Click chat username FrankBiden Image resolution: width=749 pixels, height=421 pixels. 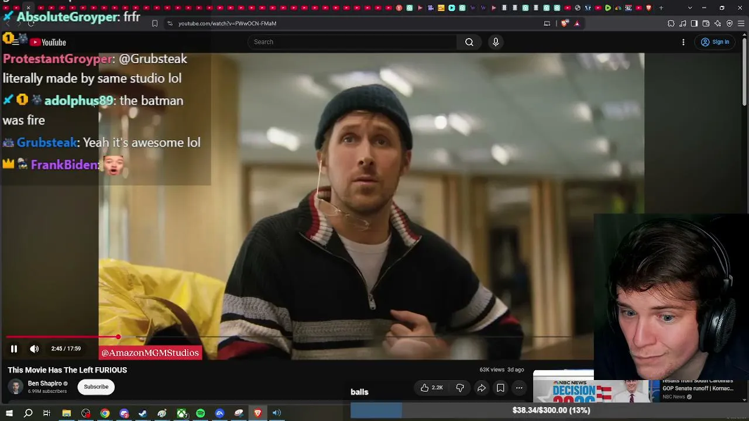65,165
